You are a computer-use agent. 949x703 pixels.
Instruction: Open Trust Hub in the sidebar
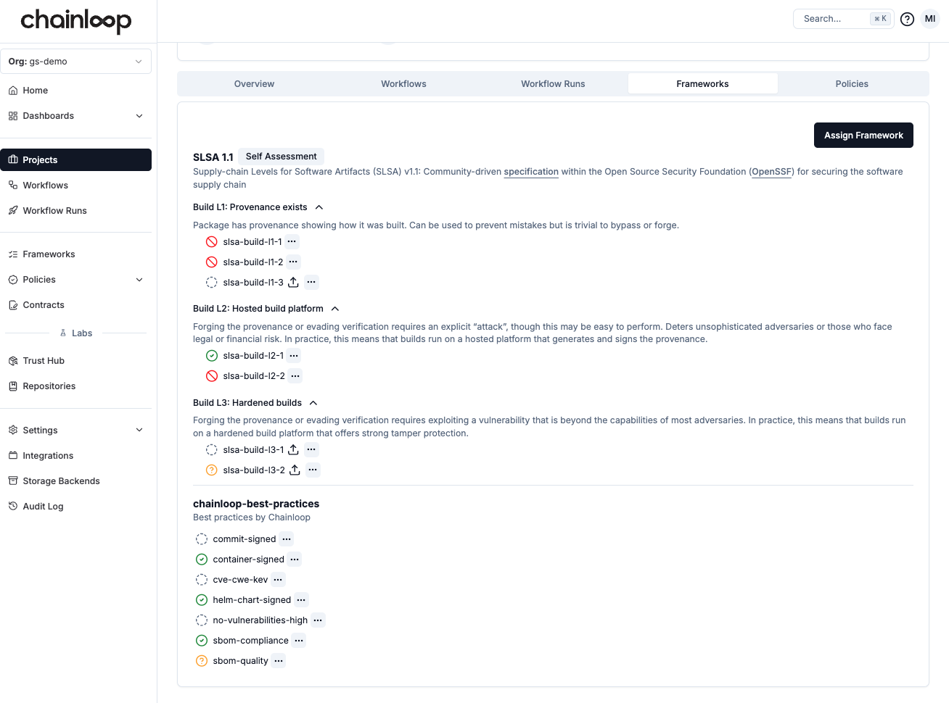(75, 361)
